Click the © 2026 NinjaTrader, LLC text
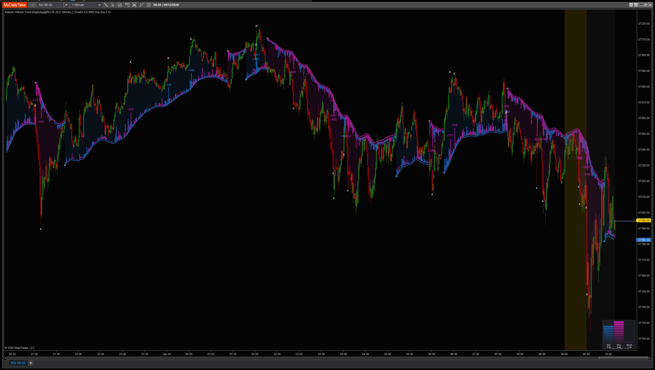 click(x=20, y=348)
